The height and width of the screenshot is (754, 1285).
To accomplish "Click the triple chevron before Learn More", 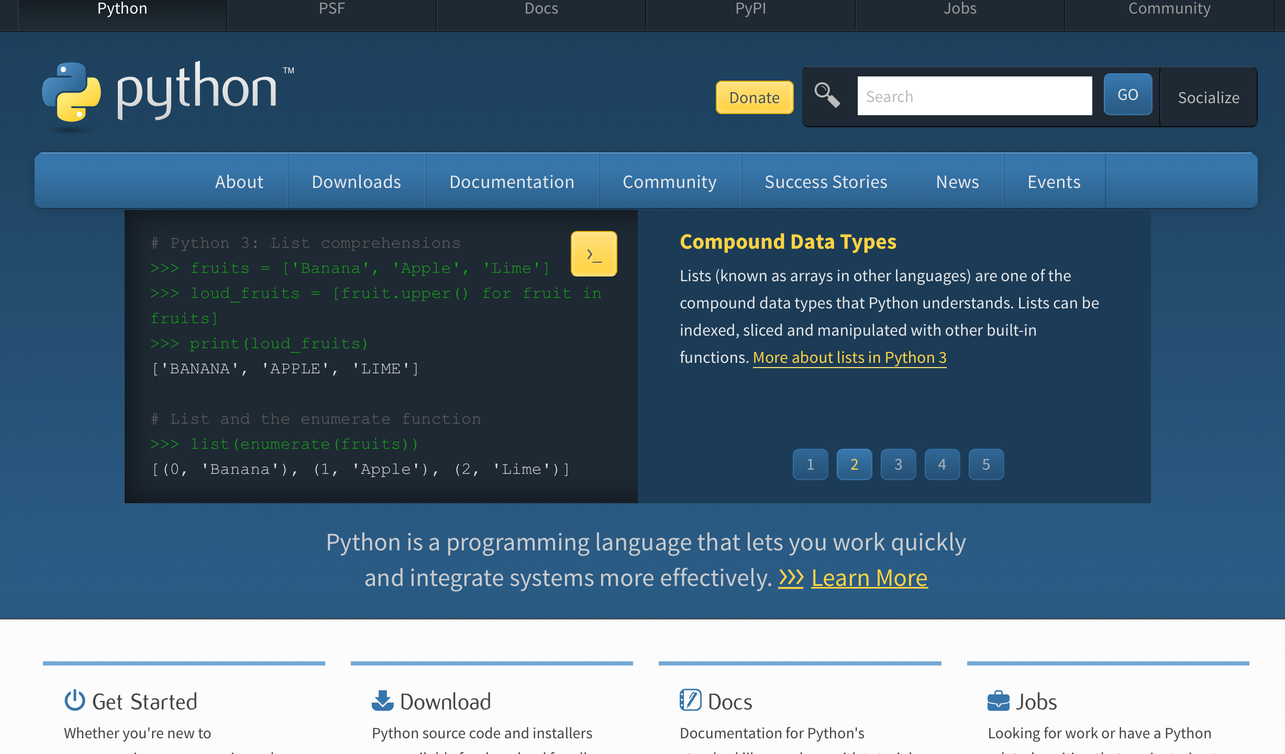I will pyautogui.click(x=791, y=578).
